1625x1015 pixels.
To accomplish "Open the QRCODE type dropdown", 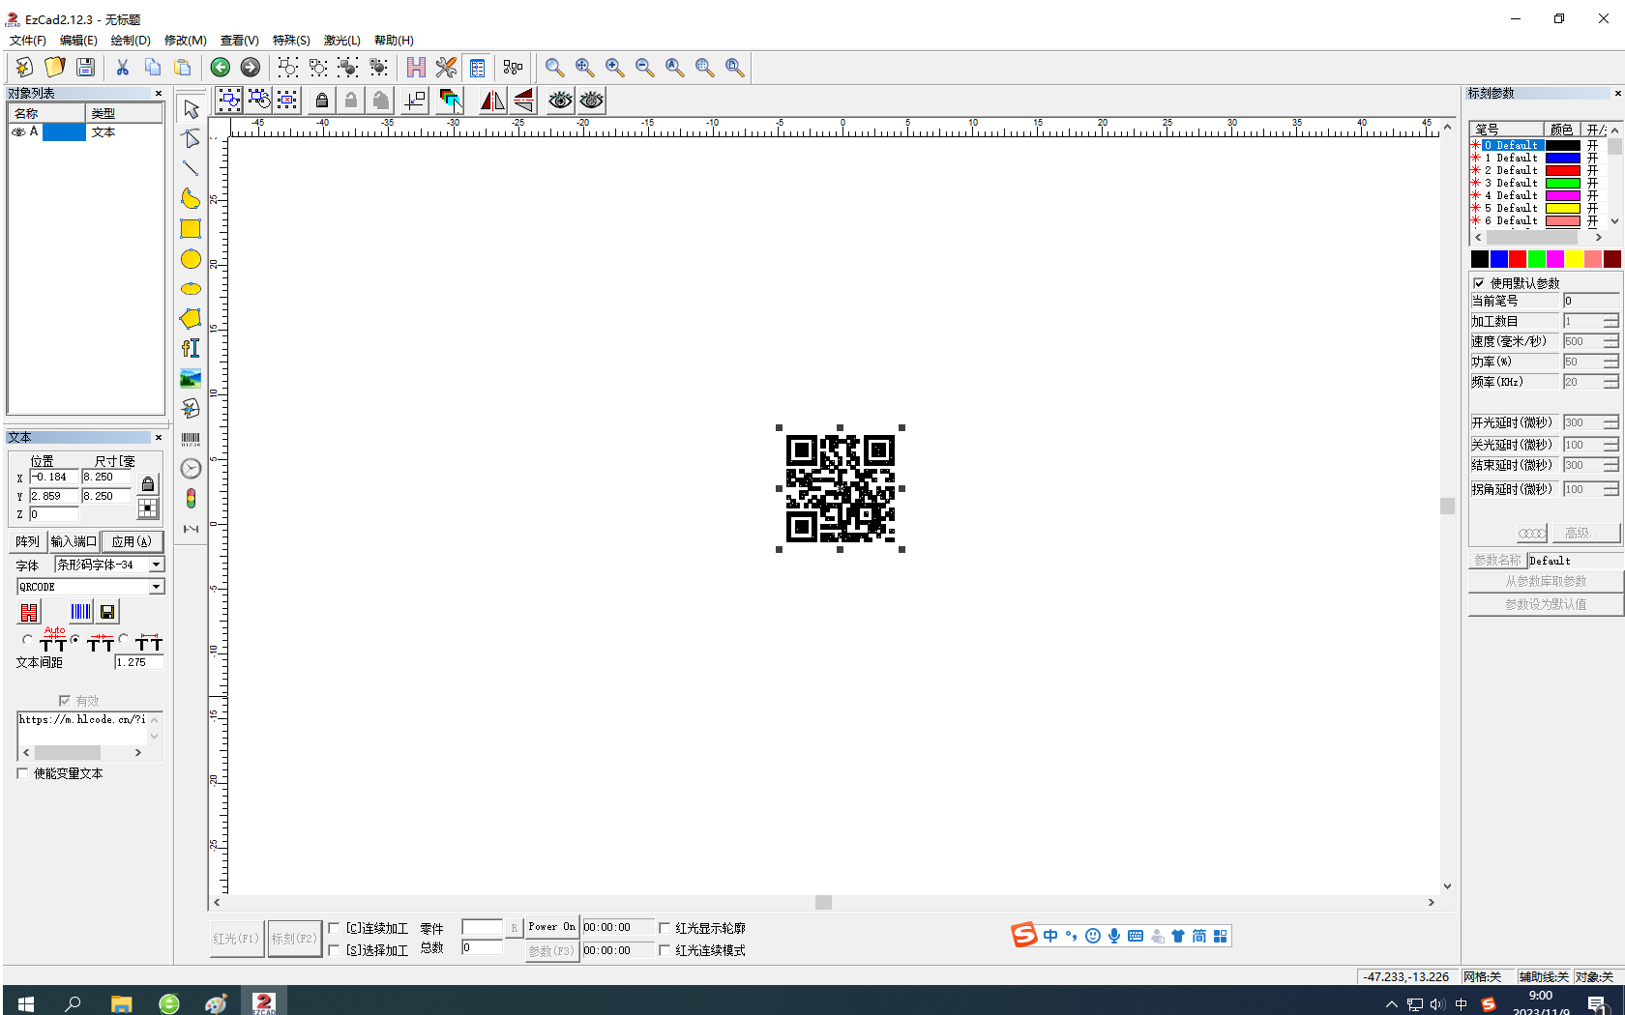I will click(x=156, y=587).
